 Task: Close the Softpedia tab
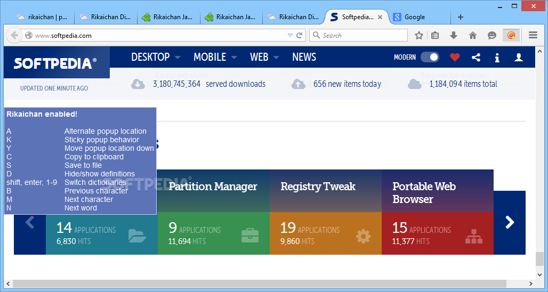380,17
